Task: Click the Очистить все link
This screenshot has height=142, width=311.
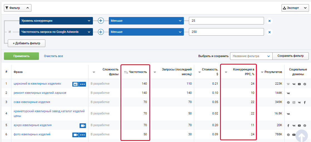Action: pos(53,56)
